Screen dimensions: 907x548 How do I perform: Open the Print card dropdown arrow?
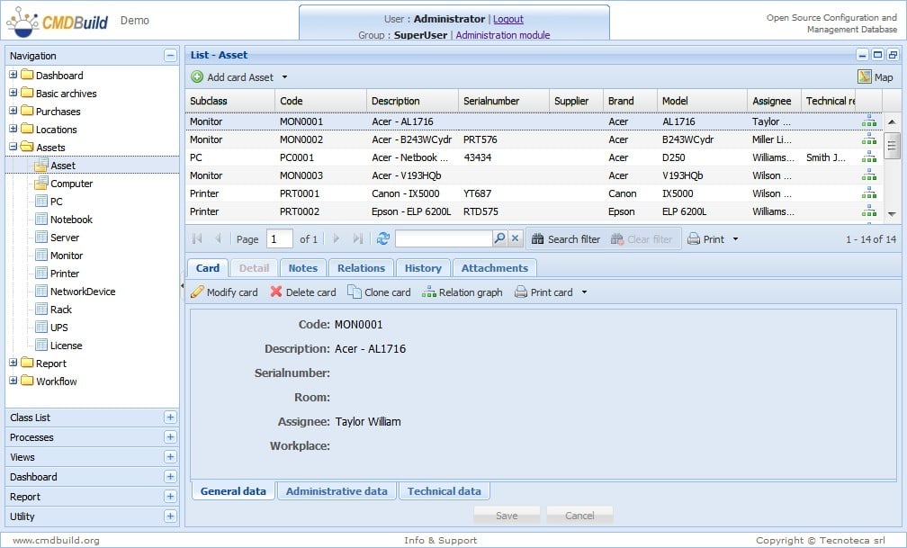click(x=584, y=292)
